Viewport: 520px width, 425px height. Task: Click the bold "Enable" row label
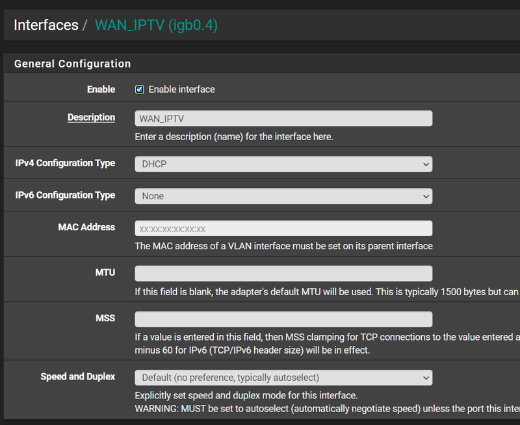[x=101, y=90]
